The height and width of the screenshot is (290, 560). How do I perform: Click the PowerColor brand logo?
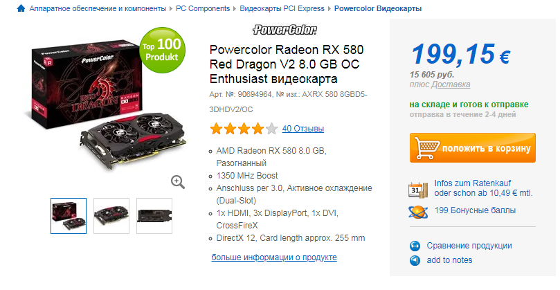point(284,30)
